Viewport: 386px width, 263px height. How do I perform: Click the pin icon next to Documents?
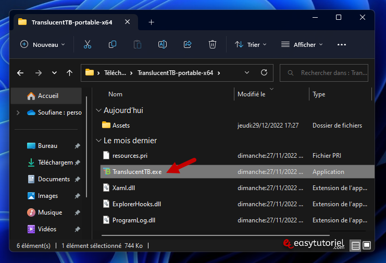click(x=77, y=179)
